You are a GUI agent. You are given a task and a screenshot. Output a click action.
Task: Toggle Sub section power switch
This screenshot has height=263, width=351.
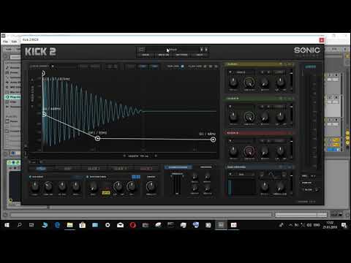pyautogui.click(x=31, y=177)
